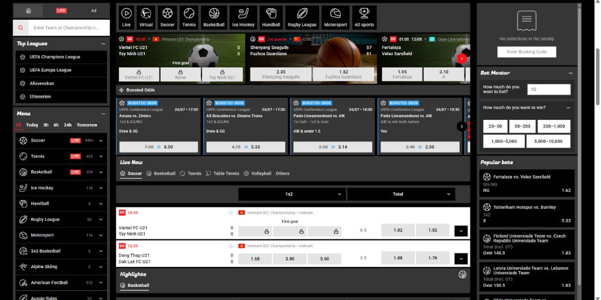Select the Soccer icon in top bar
This screenshot has width=601, height=300.
point(167,17)
